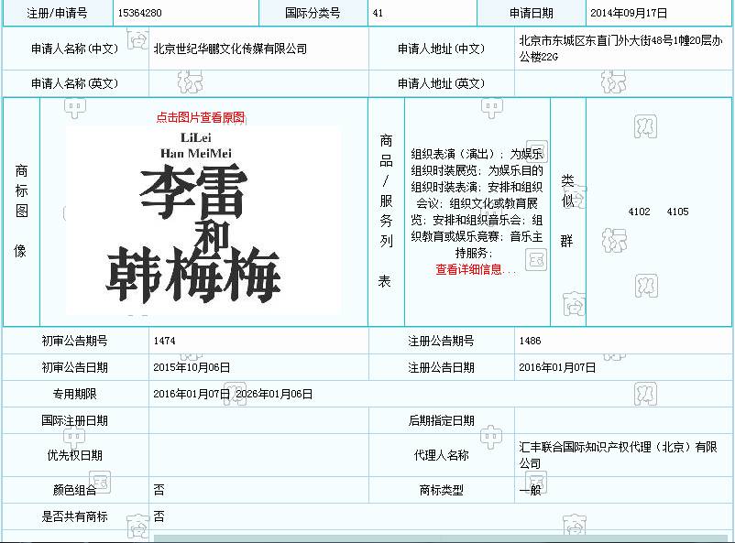735x543 pixels.
Task: Select registration number 15364280
Action: click(x=140, y=14)
